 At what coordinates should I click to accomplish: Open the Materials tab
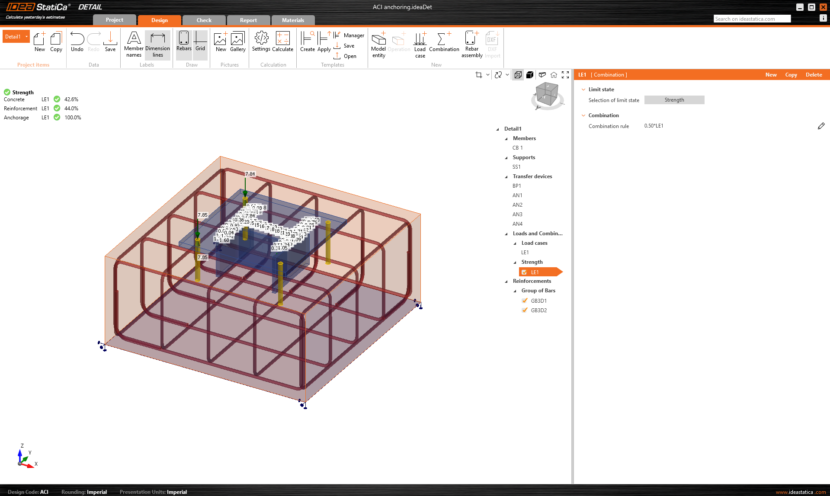point(293,20)
